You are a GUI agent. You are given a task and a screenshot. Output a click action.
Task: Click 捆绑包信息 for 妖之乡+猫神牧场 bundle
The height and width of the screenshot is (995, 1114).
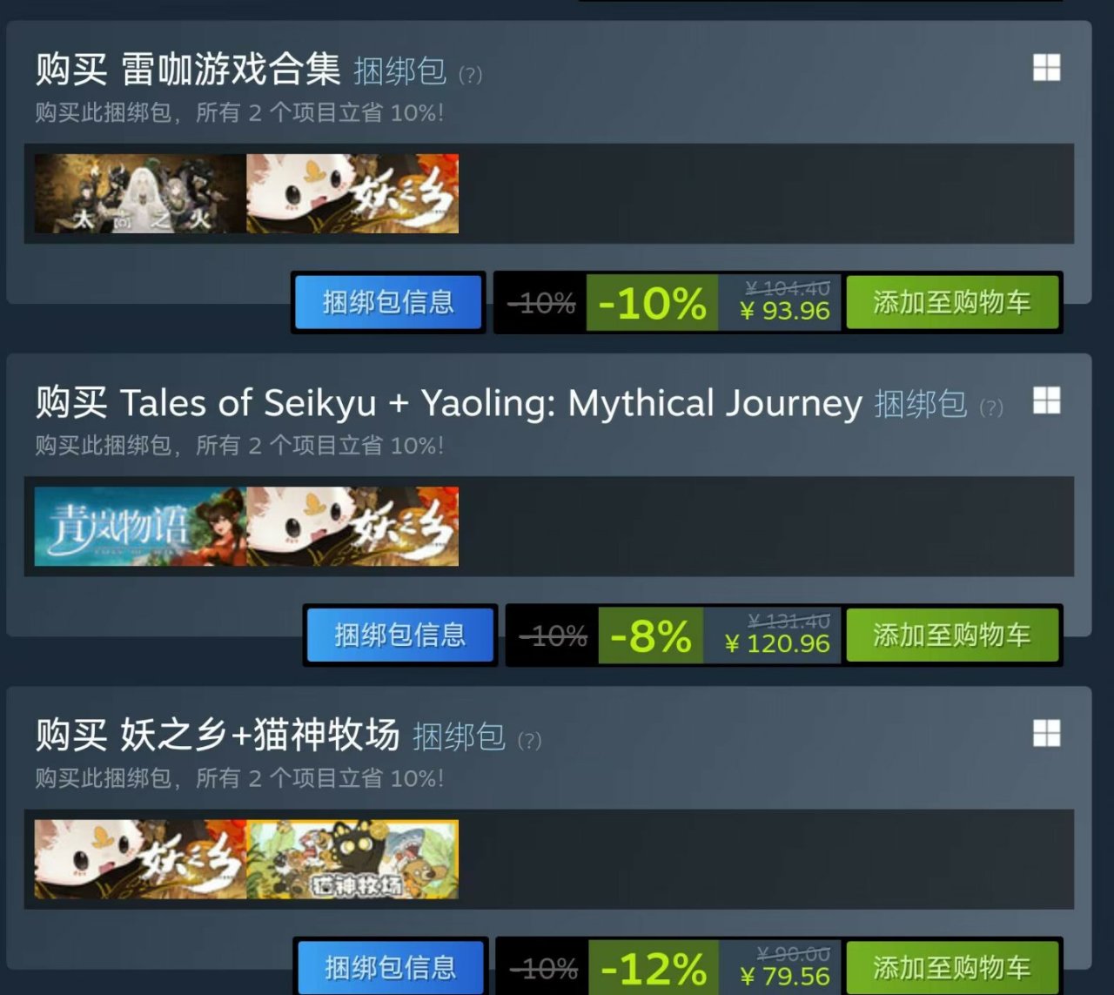pos(391,967)
